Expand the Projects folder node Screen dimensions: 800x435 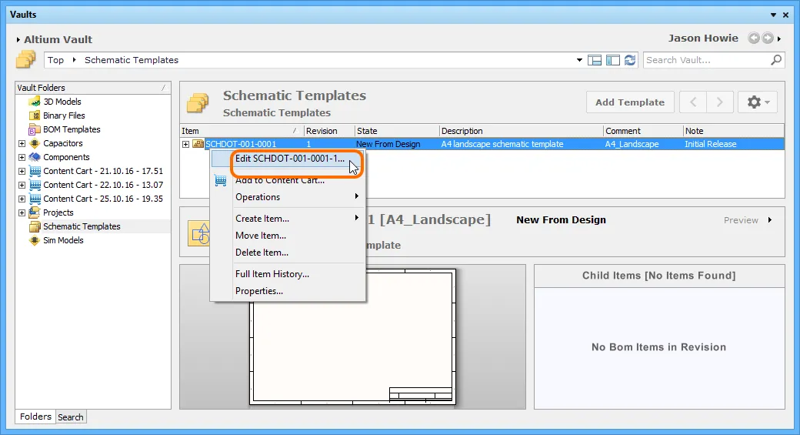click(x=22, y=212)
